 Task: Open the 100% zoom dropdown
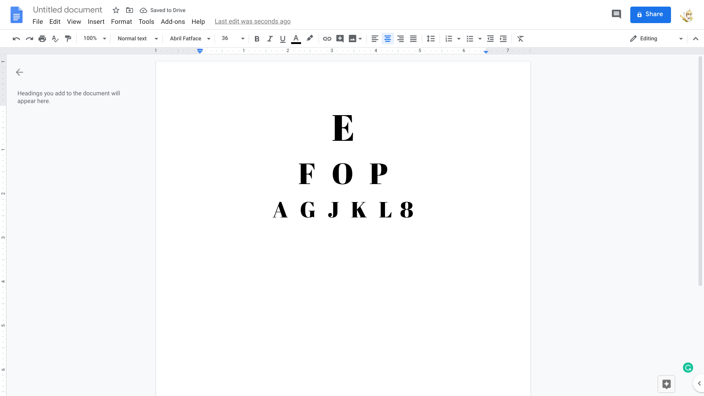pyautogui.click(x=94, y=38)
